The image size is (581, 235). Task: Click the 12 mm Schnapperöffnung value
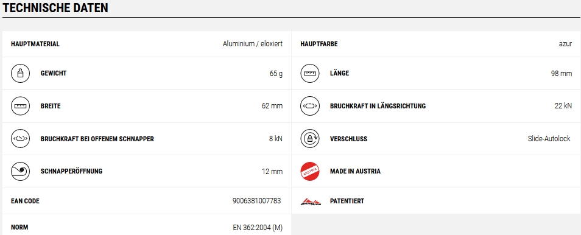click(x=272, y=171)
